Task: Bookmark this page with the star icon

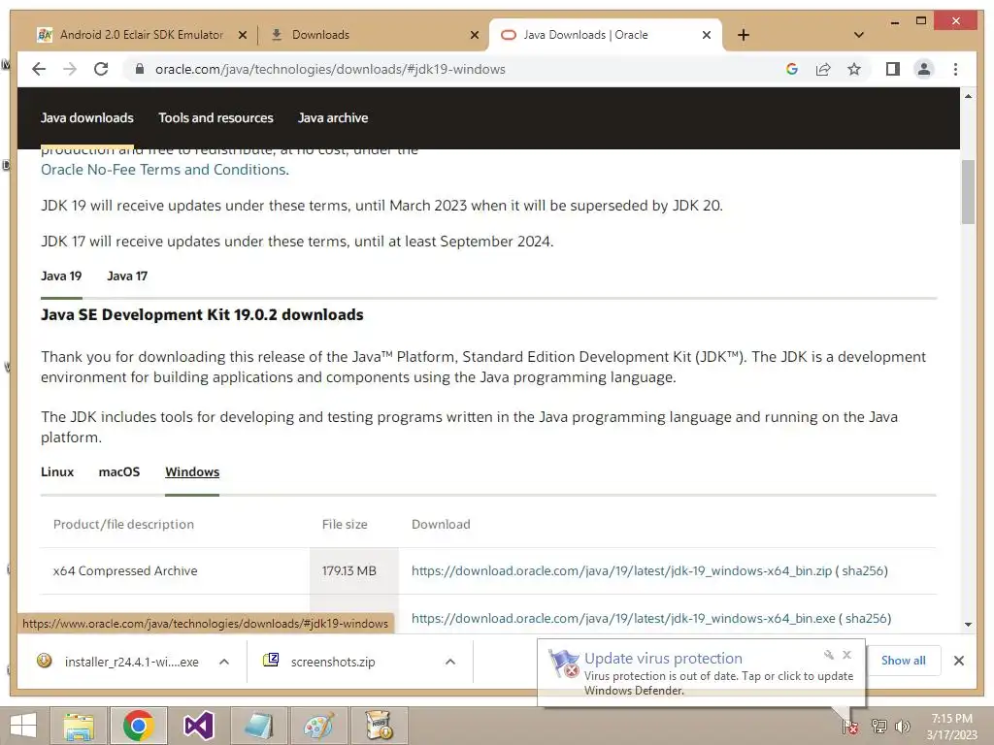Action: [854, 69]
